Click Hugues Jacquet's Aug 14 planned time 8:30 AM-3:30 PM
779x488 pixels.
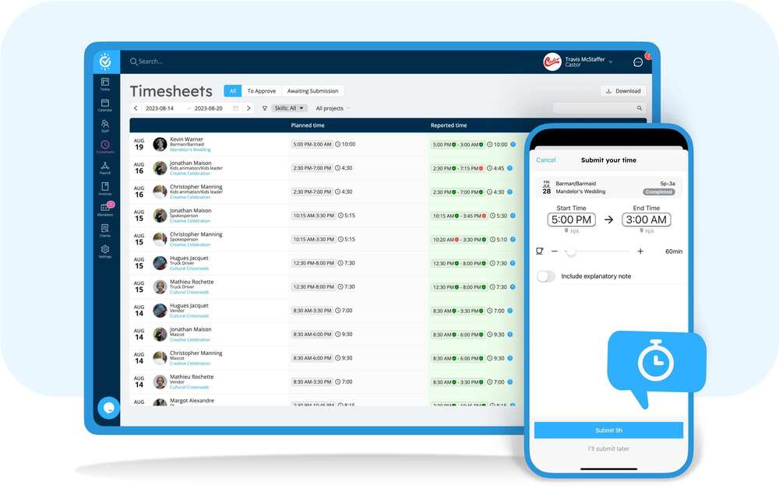(312, 311)
